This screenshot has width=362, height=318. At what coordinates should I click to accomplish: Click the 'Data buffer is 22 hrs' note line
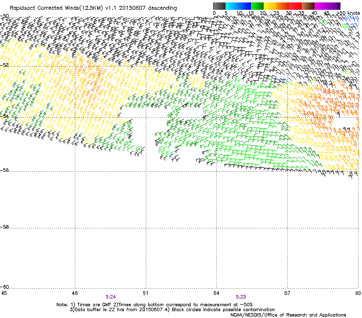[x=172, y=310]
